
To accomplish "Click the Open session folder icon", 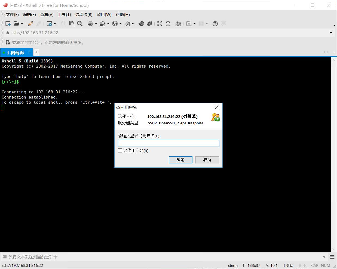I will coord(16,24).
